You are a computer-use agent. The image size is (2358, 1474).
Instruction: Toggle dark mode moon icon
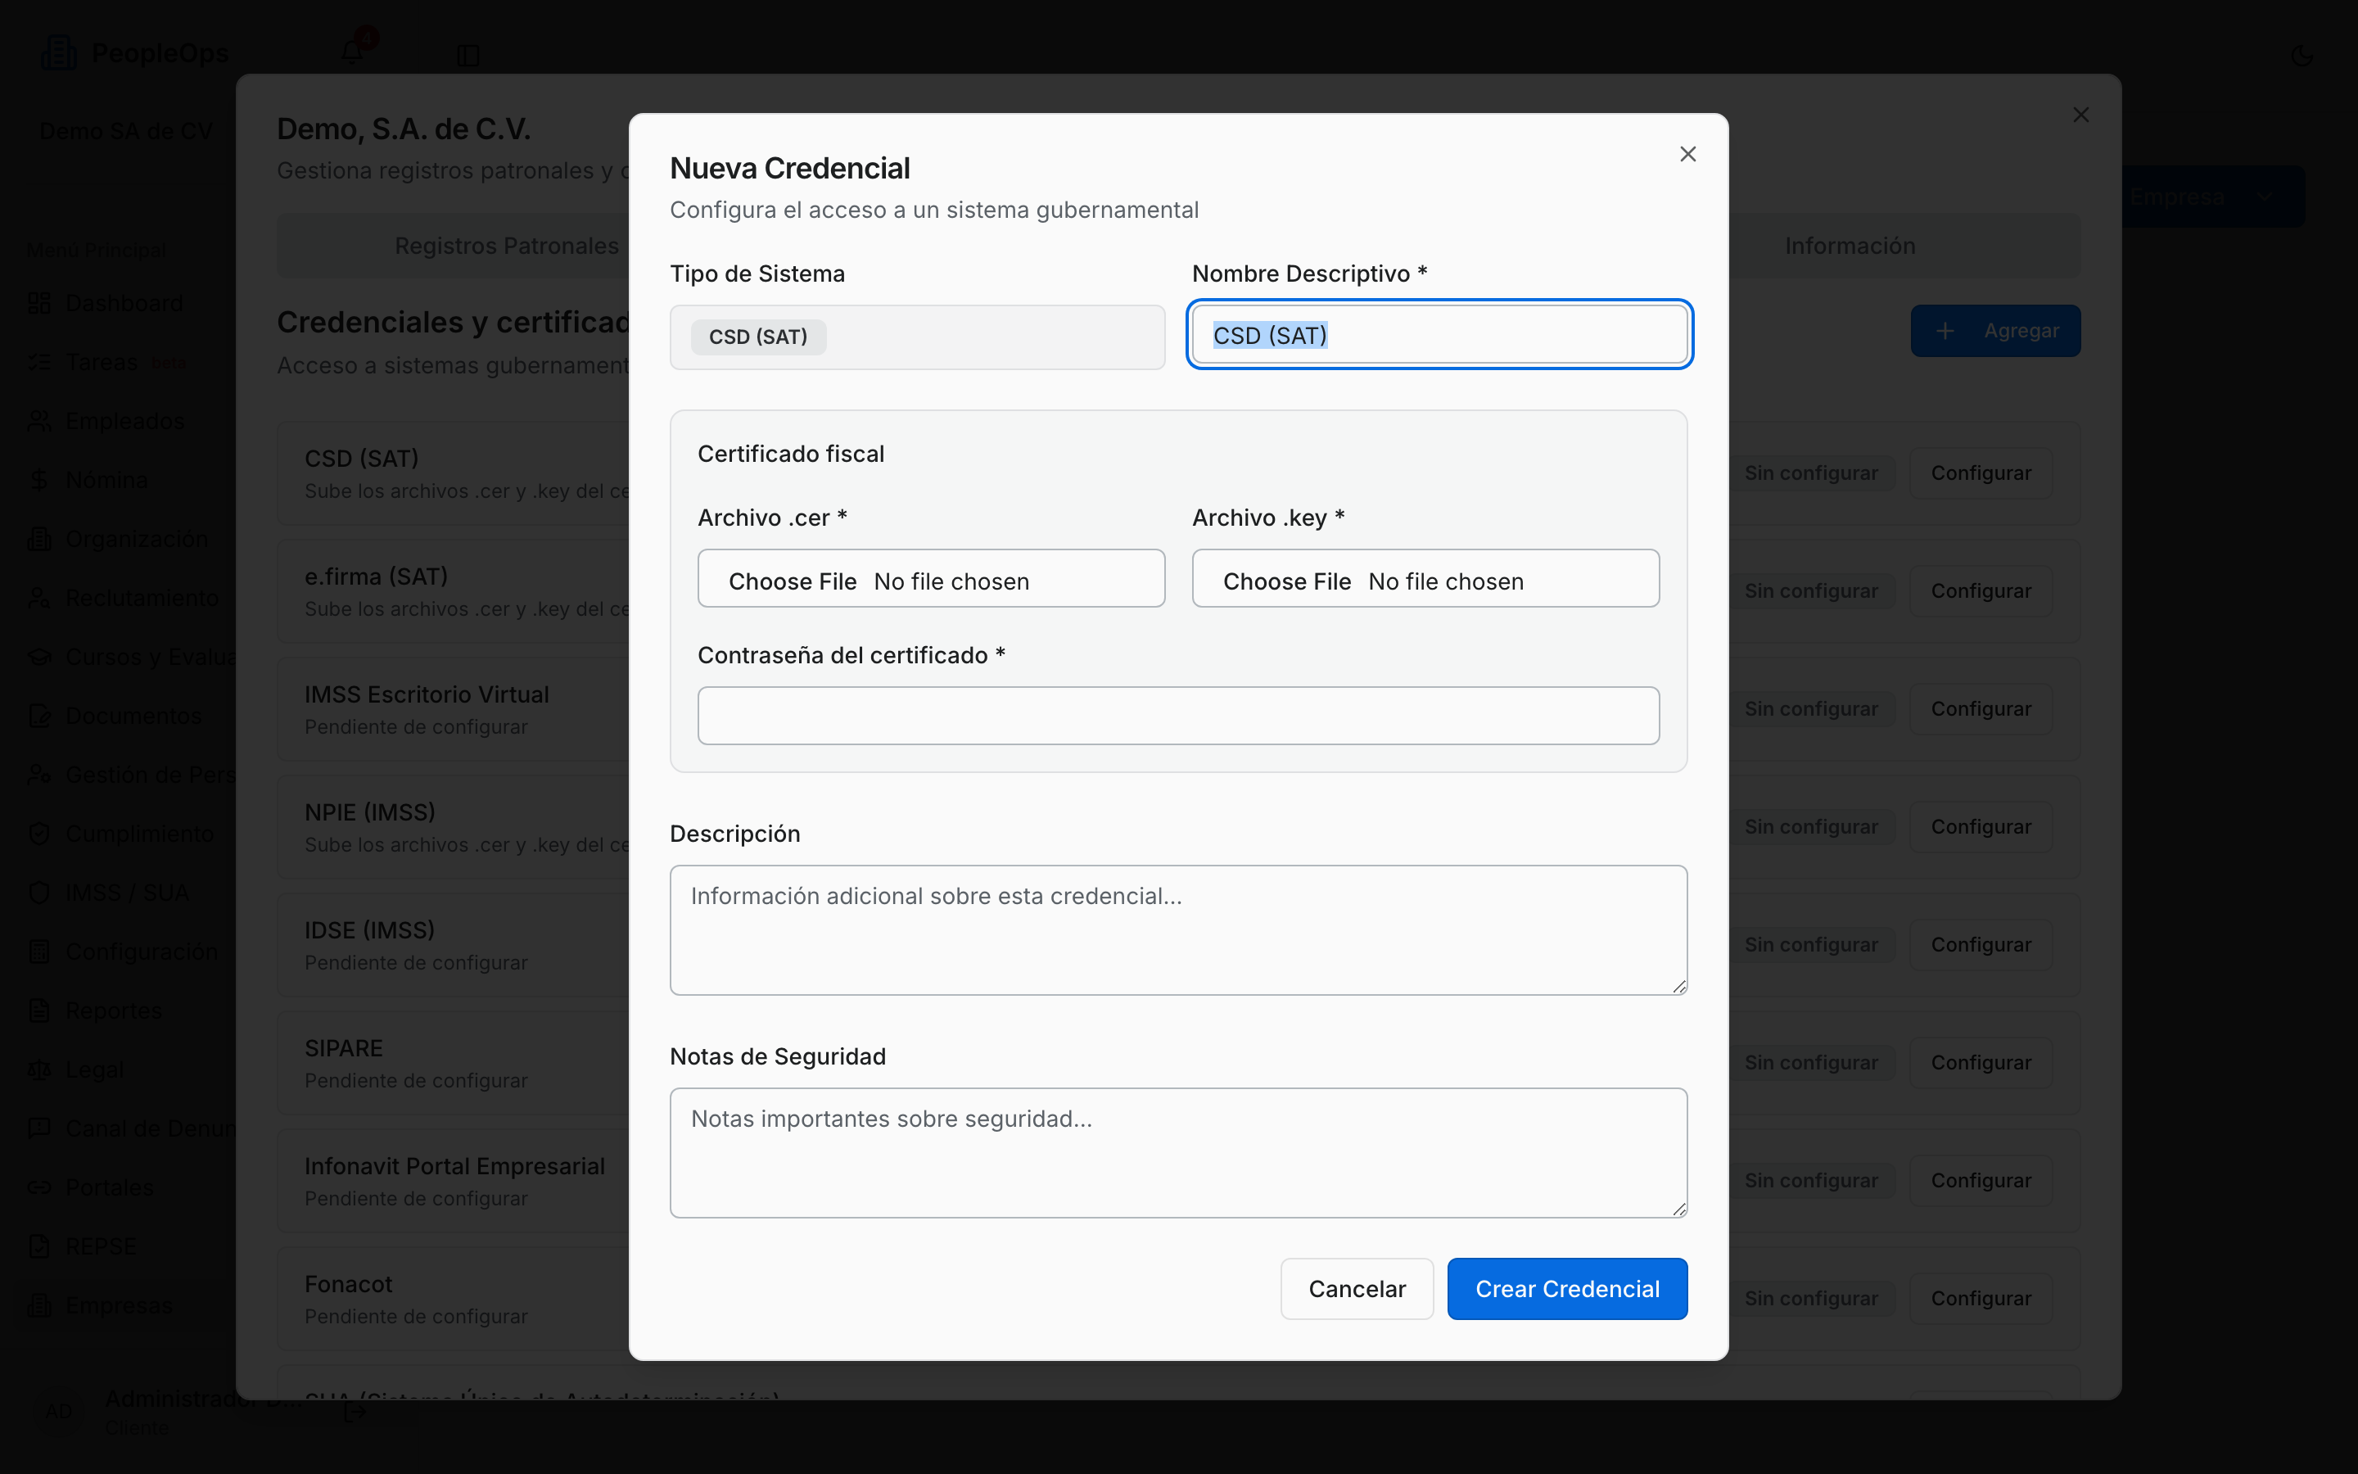tap(2302, 56)
